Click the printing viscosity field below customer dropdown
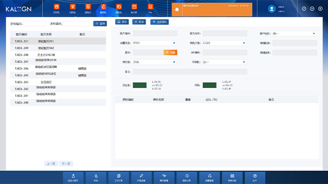Image resolution: width=328 pixels, height=184 pixels. 295,43
